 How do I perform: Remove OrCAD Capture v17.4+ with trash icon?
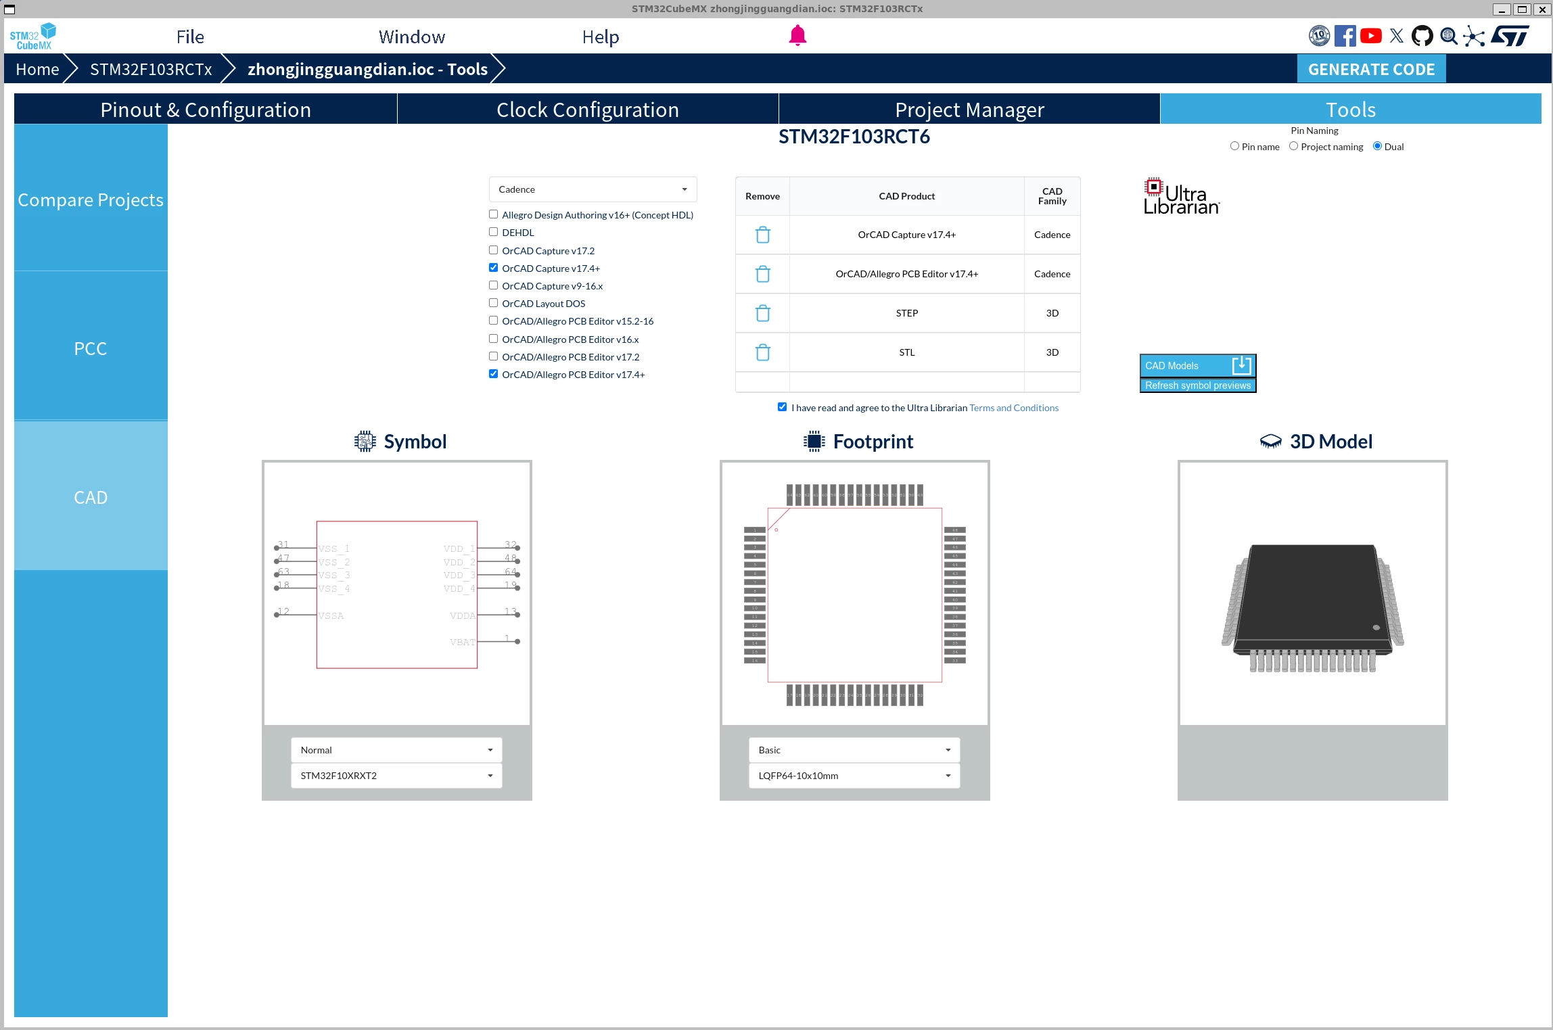pyautogui.click(x=762, y=235)
